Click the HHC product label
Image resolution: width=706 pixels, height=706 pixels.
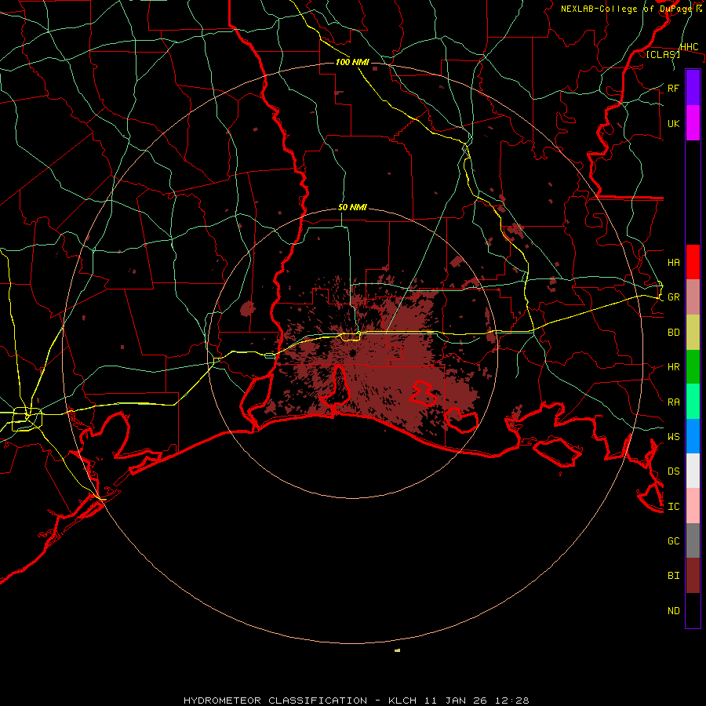(x=689, y=47)
